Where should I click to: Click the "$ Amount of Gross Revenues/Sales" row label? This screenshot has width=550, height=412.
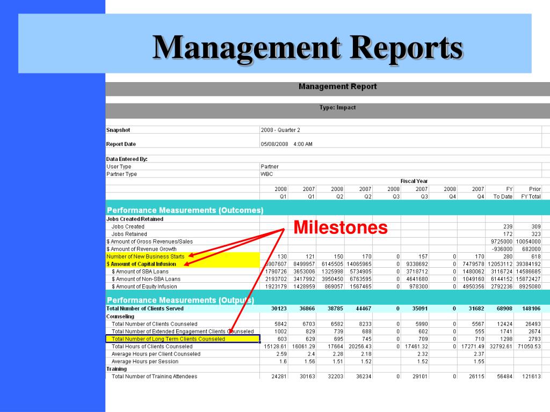click(150, 242)
